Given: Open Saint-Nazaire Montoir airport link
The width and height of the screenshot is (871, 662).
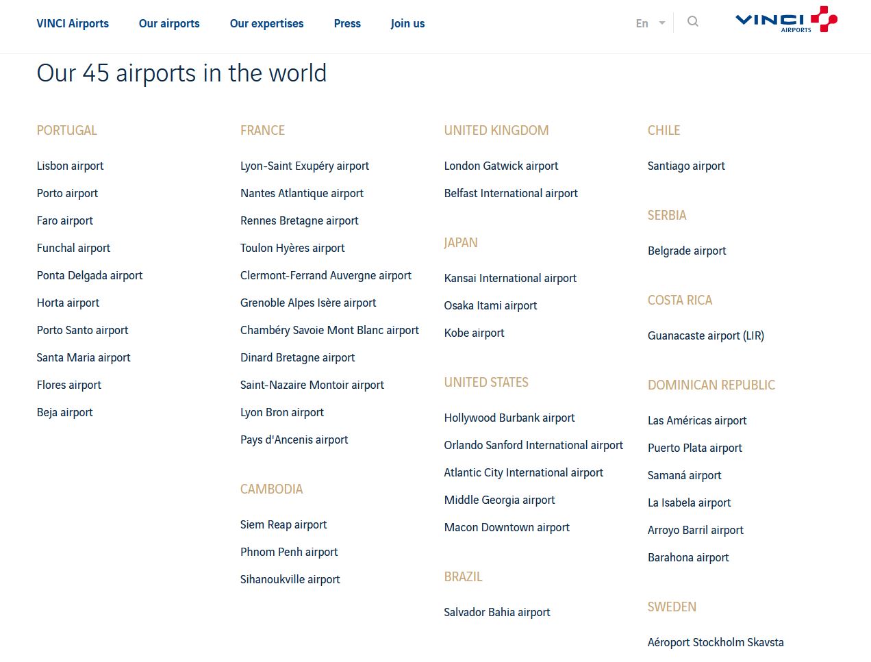Looking at the screenshot, I should pyautogui.click(x=312, y=385).
